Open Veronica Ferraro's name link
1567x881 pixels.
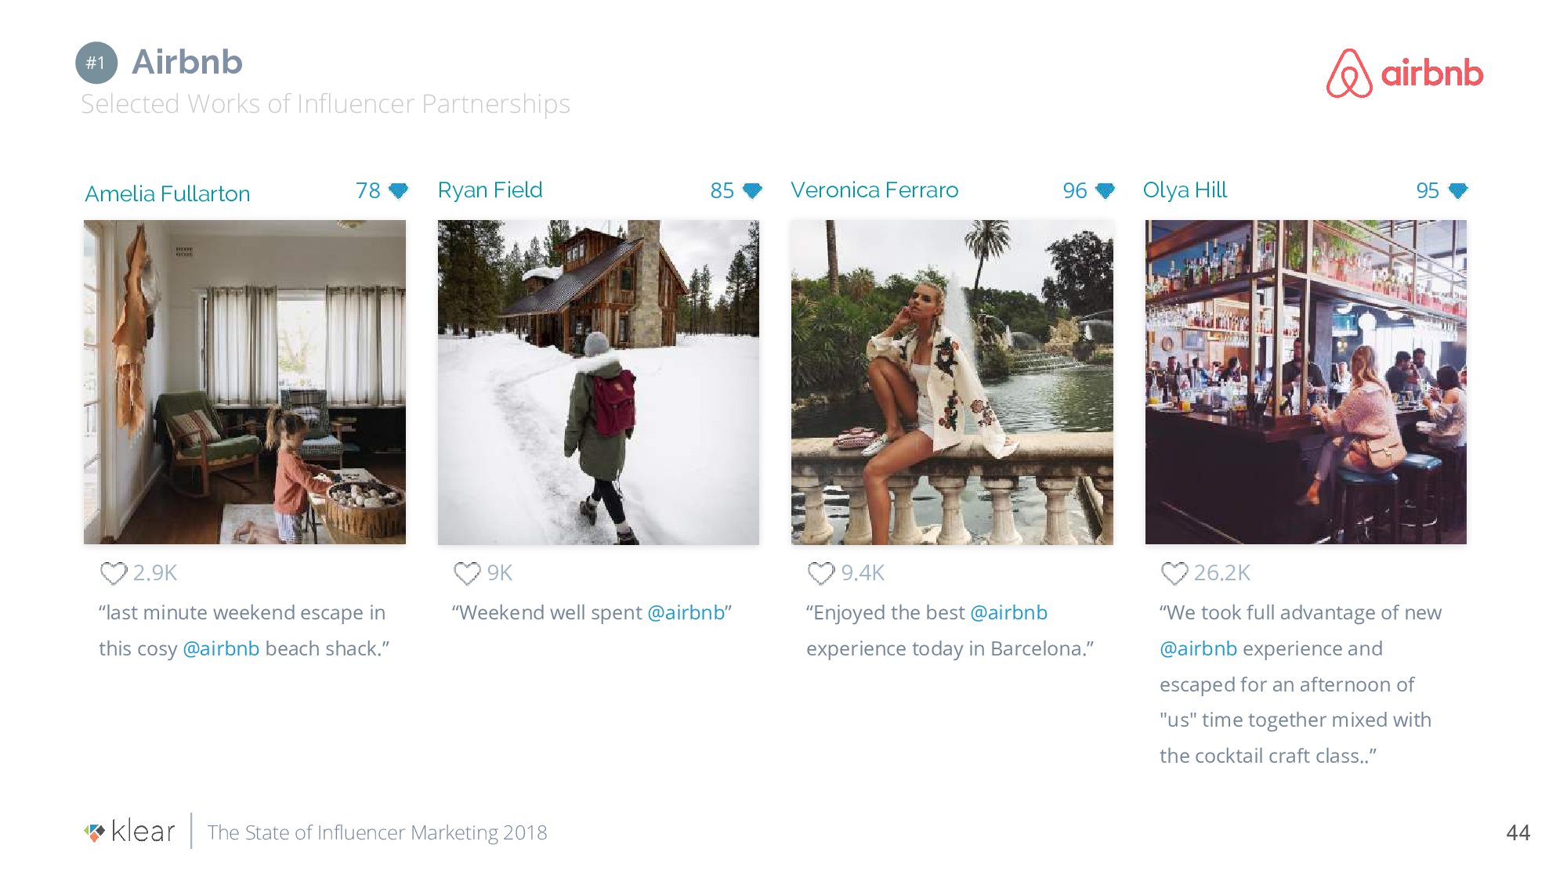point(874,190)
